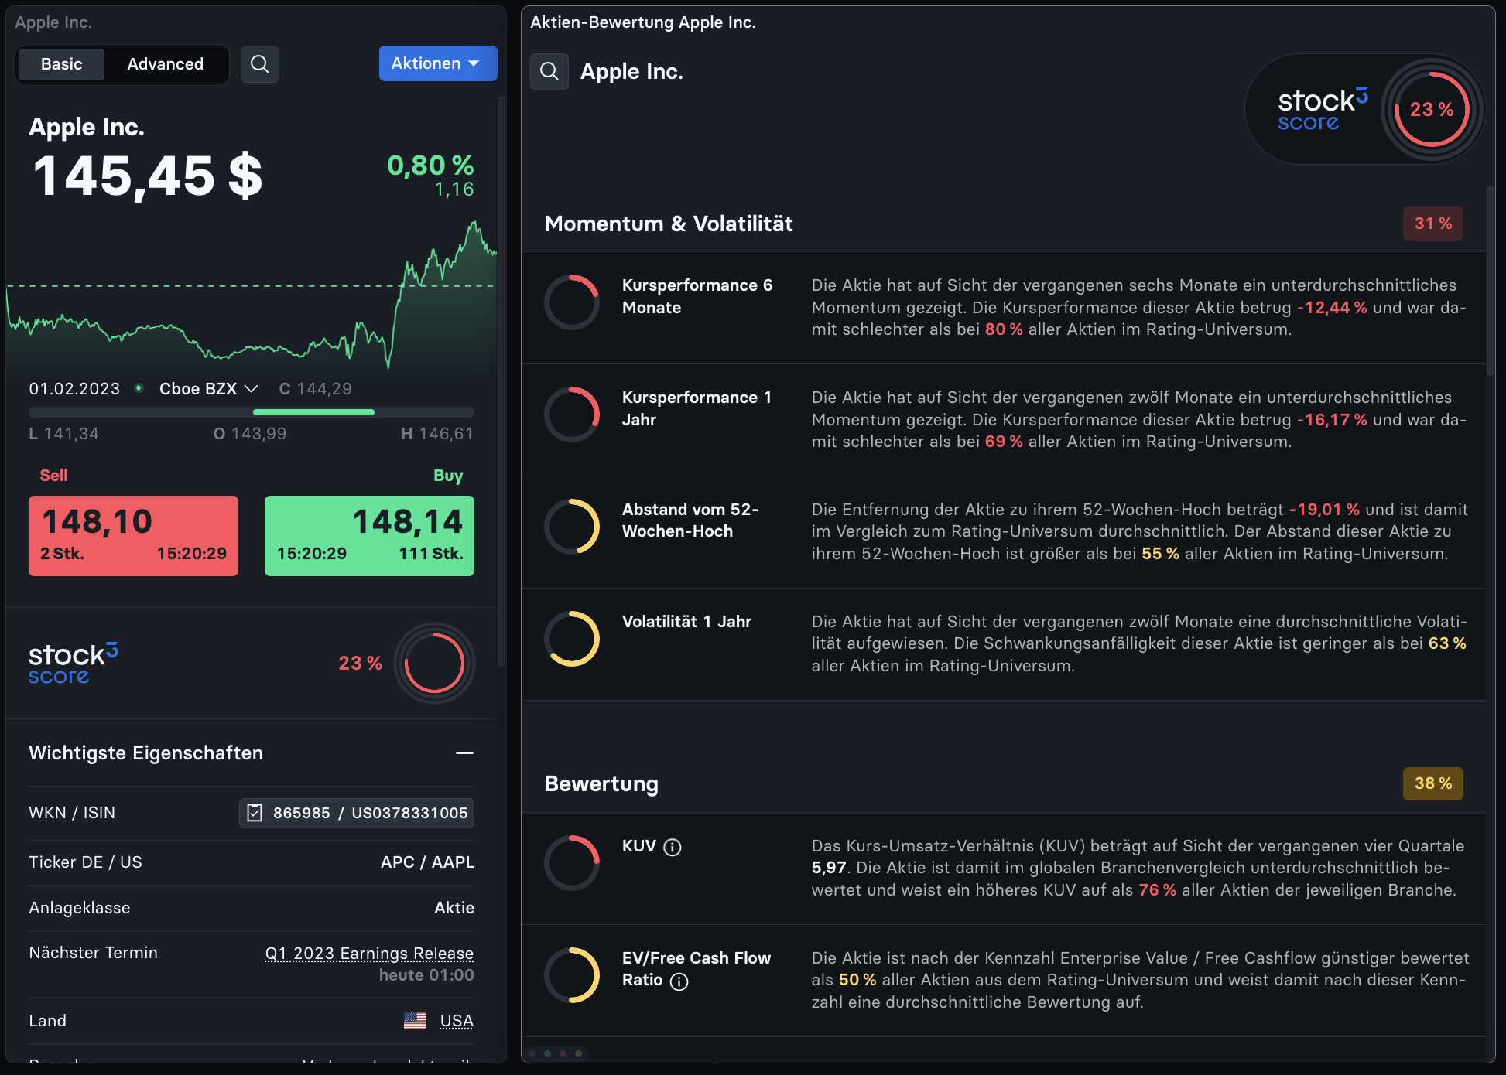This screenshot has width=1506, height=1075.
Task: Open the search in the left panel
Action: pos(260,64)
